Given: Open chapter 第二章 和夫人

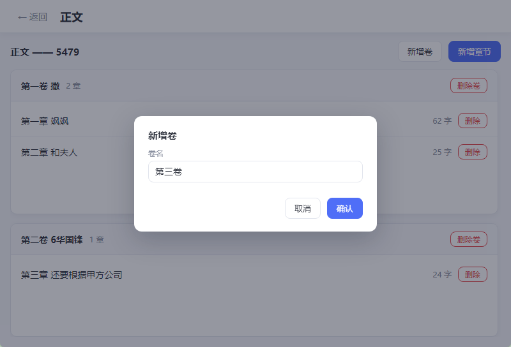Looking at the screenshot, I should [49, 152].
